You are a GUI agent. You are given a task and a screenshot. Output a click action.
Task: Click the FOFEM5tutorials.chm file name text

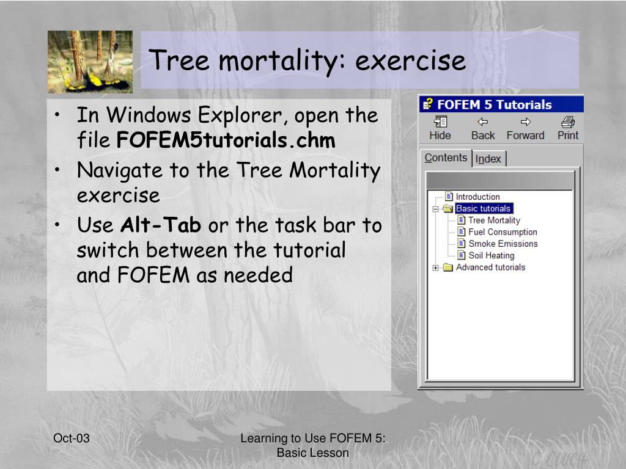coord(226,140)
